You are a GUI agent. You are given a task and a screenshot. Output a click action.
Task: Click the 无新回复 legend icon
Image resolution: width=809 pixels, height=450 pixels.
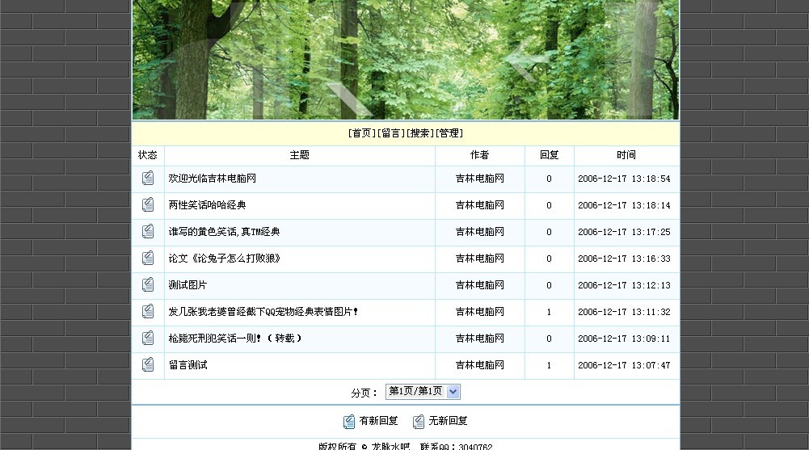(x=419, y=422)
